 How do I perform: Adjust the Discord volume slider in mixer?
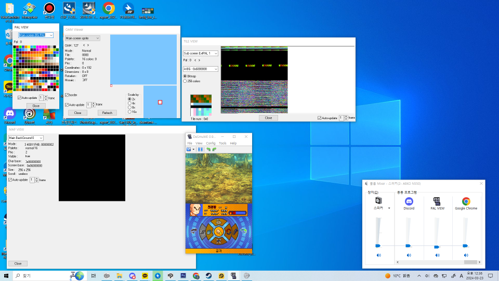point(408,246)
